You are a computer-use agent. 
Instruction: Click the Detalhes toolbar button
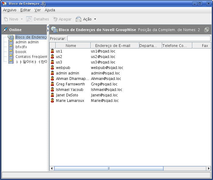pos(37,19)
